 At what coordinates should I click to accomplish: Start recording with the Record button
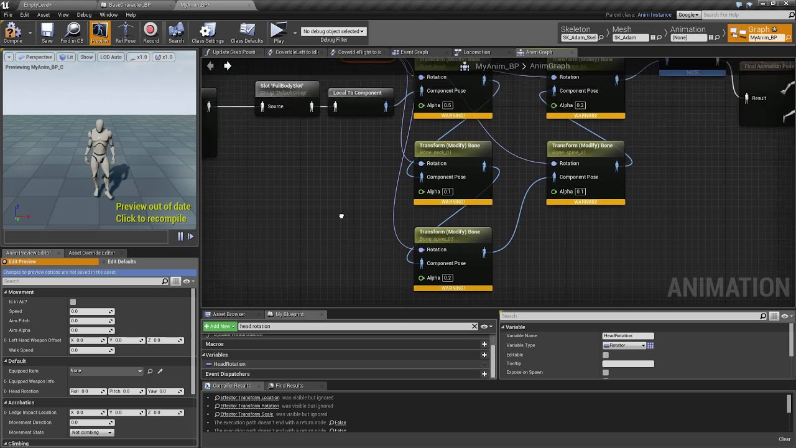[150, 32]
